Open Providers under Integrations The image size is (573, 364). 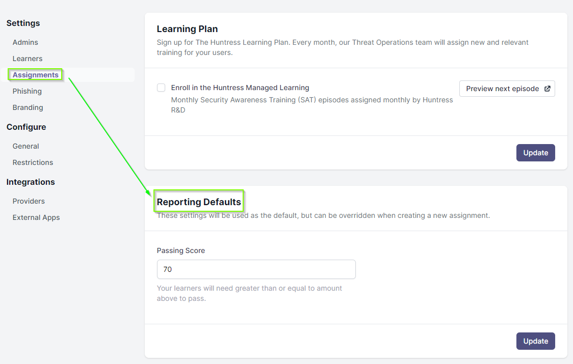tap(29, 201)
